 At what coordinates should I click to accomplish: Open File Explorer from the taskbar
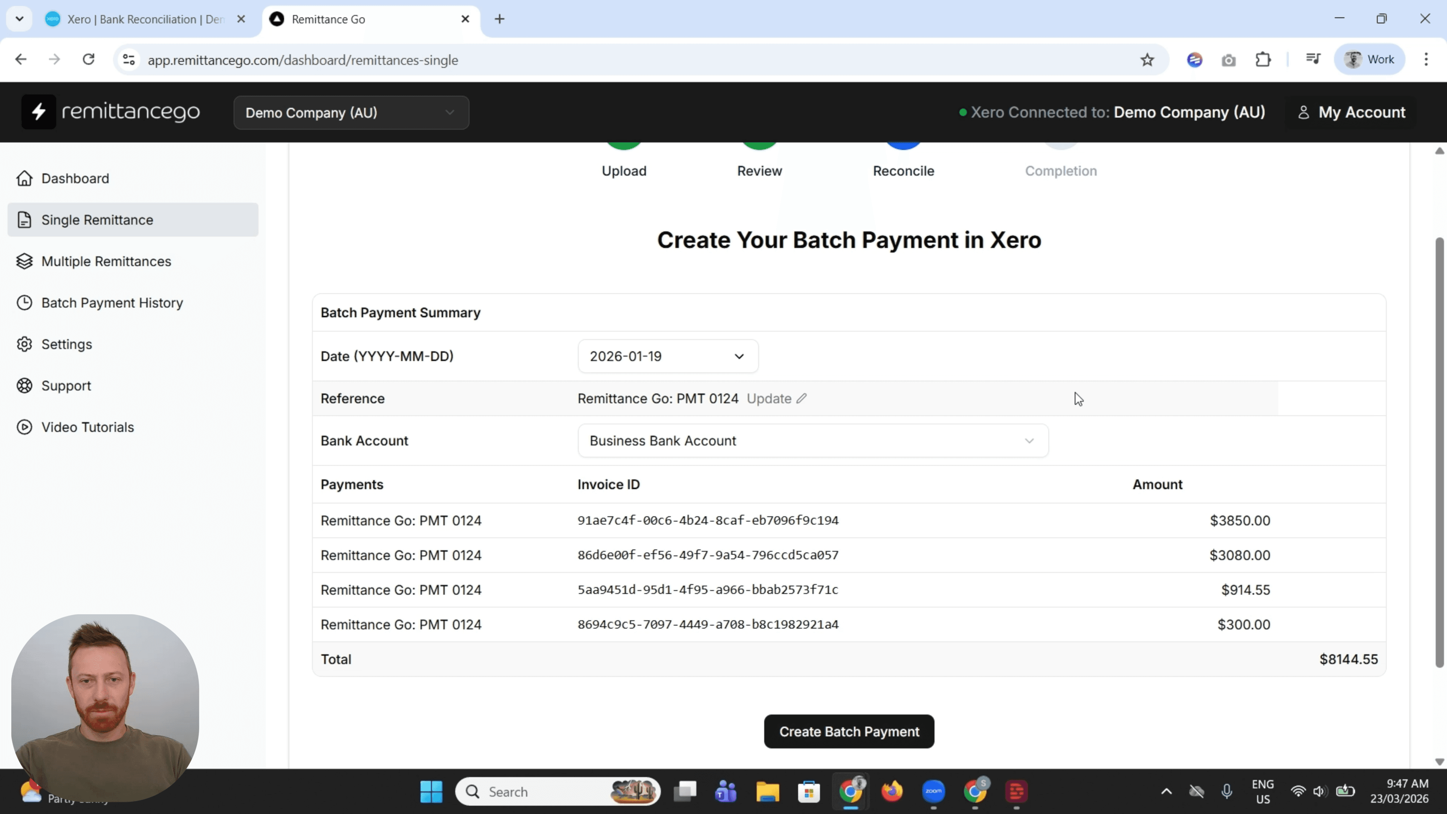(x=767, y=792)
